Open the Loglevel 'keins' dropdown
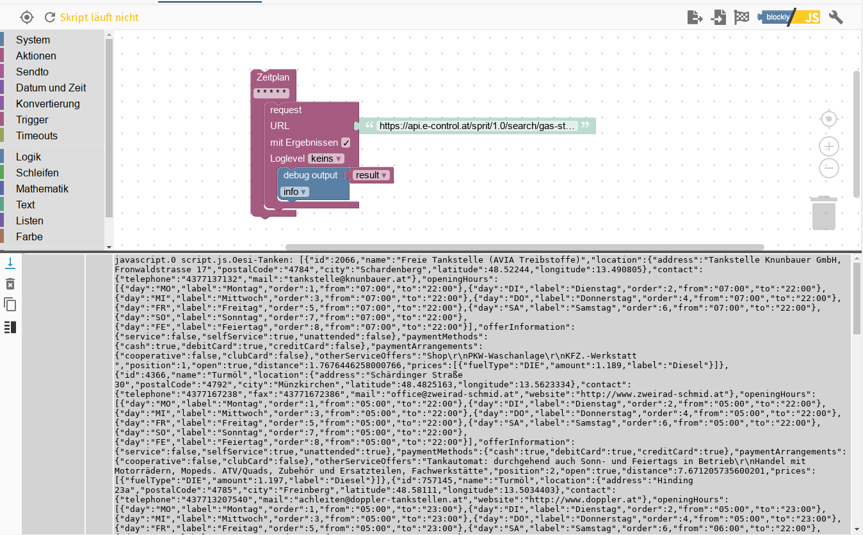The image size is (863, 535). coord(326,159)
